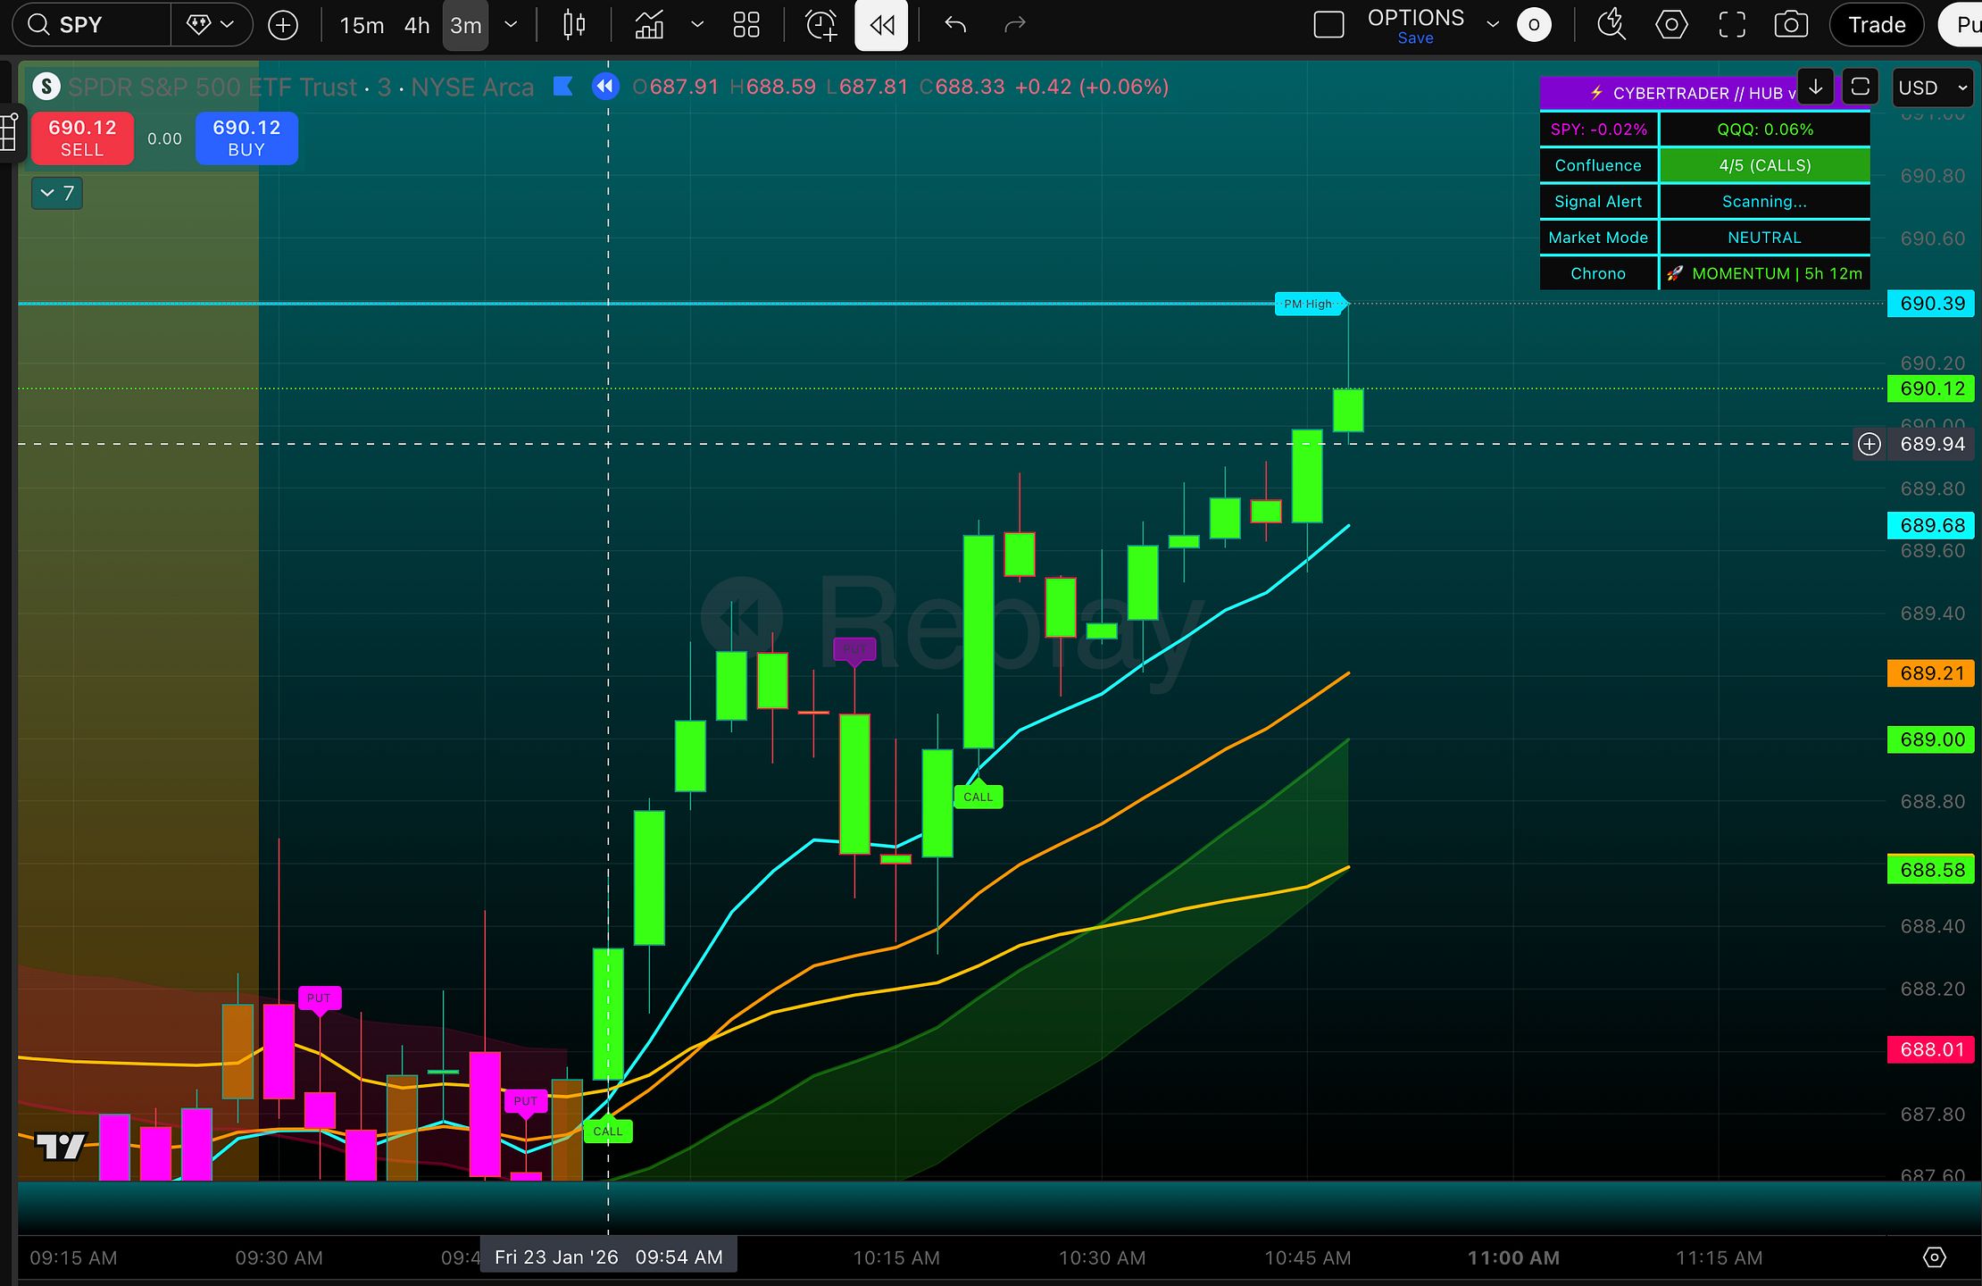This screenshot has height=1286, width=1982.
Task: Click the plus icon at price 689.94
Action: 1870,444
